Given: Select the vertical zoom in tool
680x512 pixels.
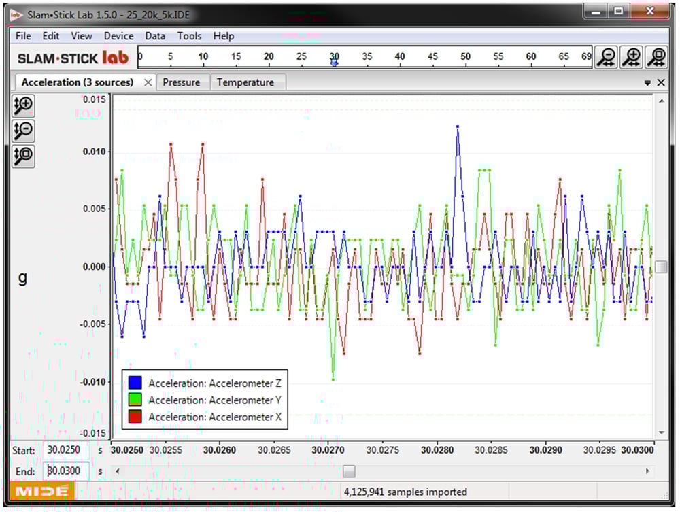Looking at the screenshot, I should point(22,105).
